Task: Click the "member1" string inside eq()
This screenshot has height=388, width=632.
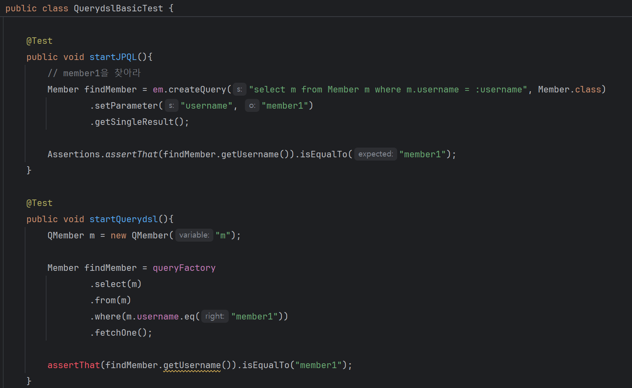Action: (x=255, y=317)
